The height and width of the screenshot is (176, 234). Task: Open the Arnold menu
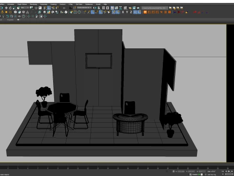[x=98, y=4]
